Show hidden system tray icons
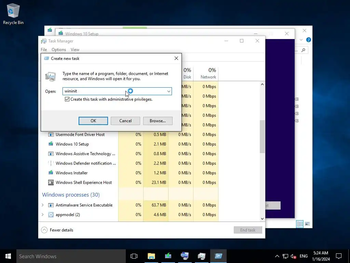 pyautogui.click(x=277, y=256)
